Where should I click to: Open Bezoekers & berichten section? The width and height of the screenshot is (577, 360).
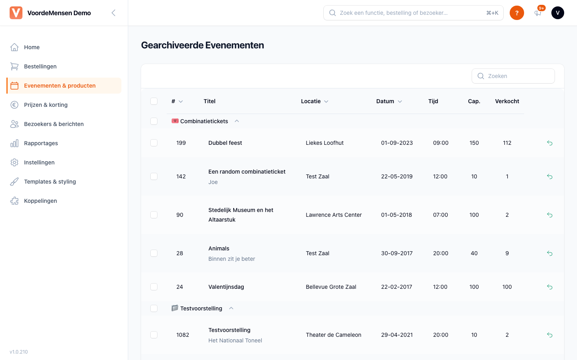coord(64,124)
